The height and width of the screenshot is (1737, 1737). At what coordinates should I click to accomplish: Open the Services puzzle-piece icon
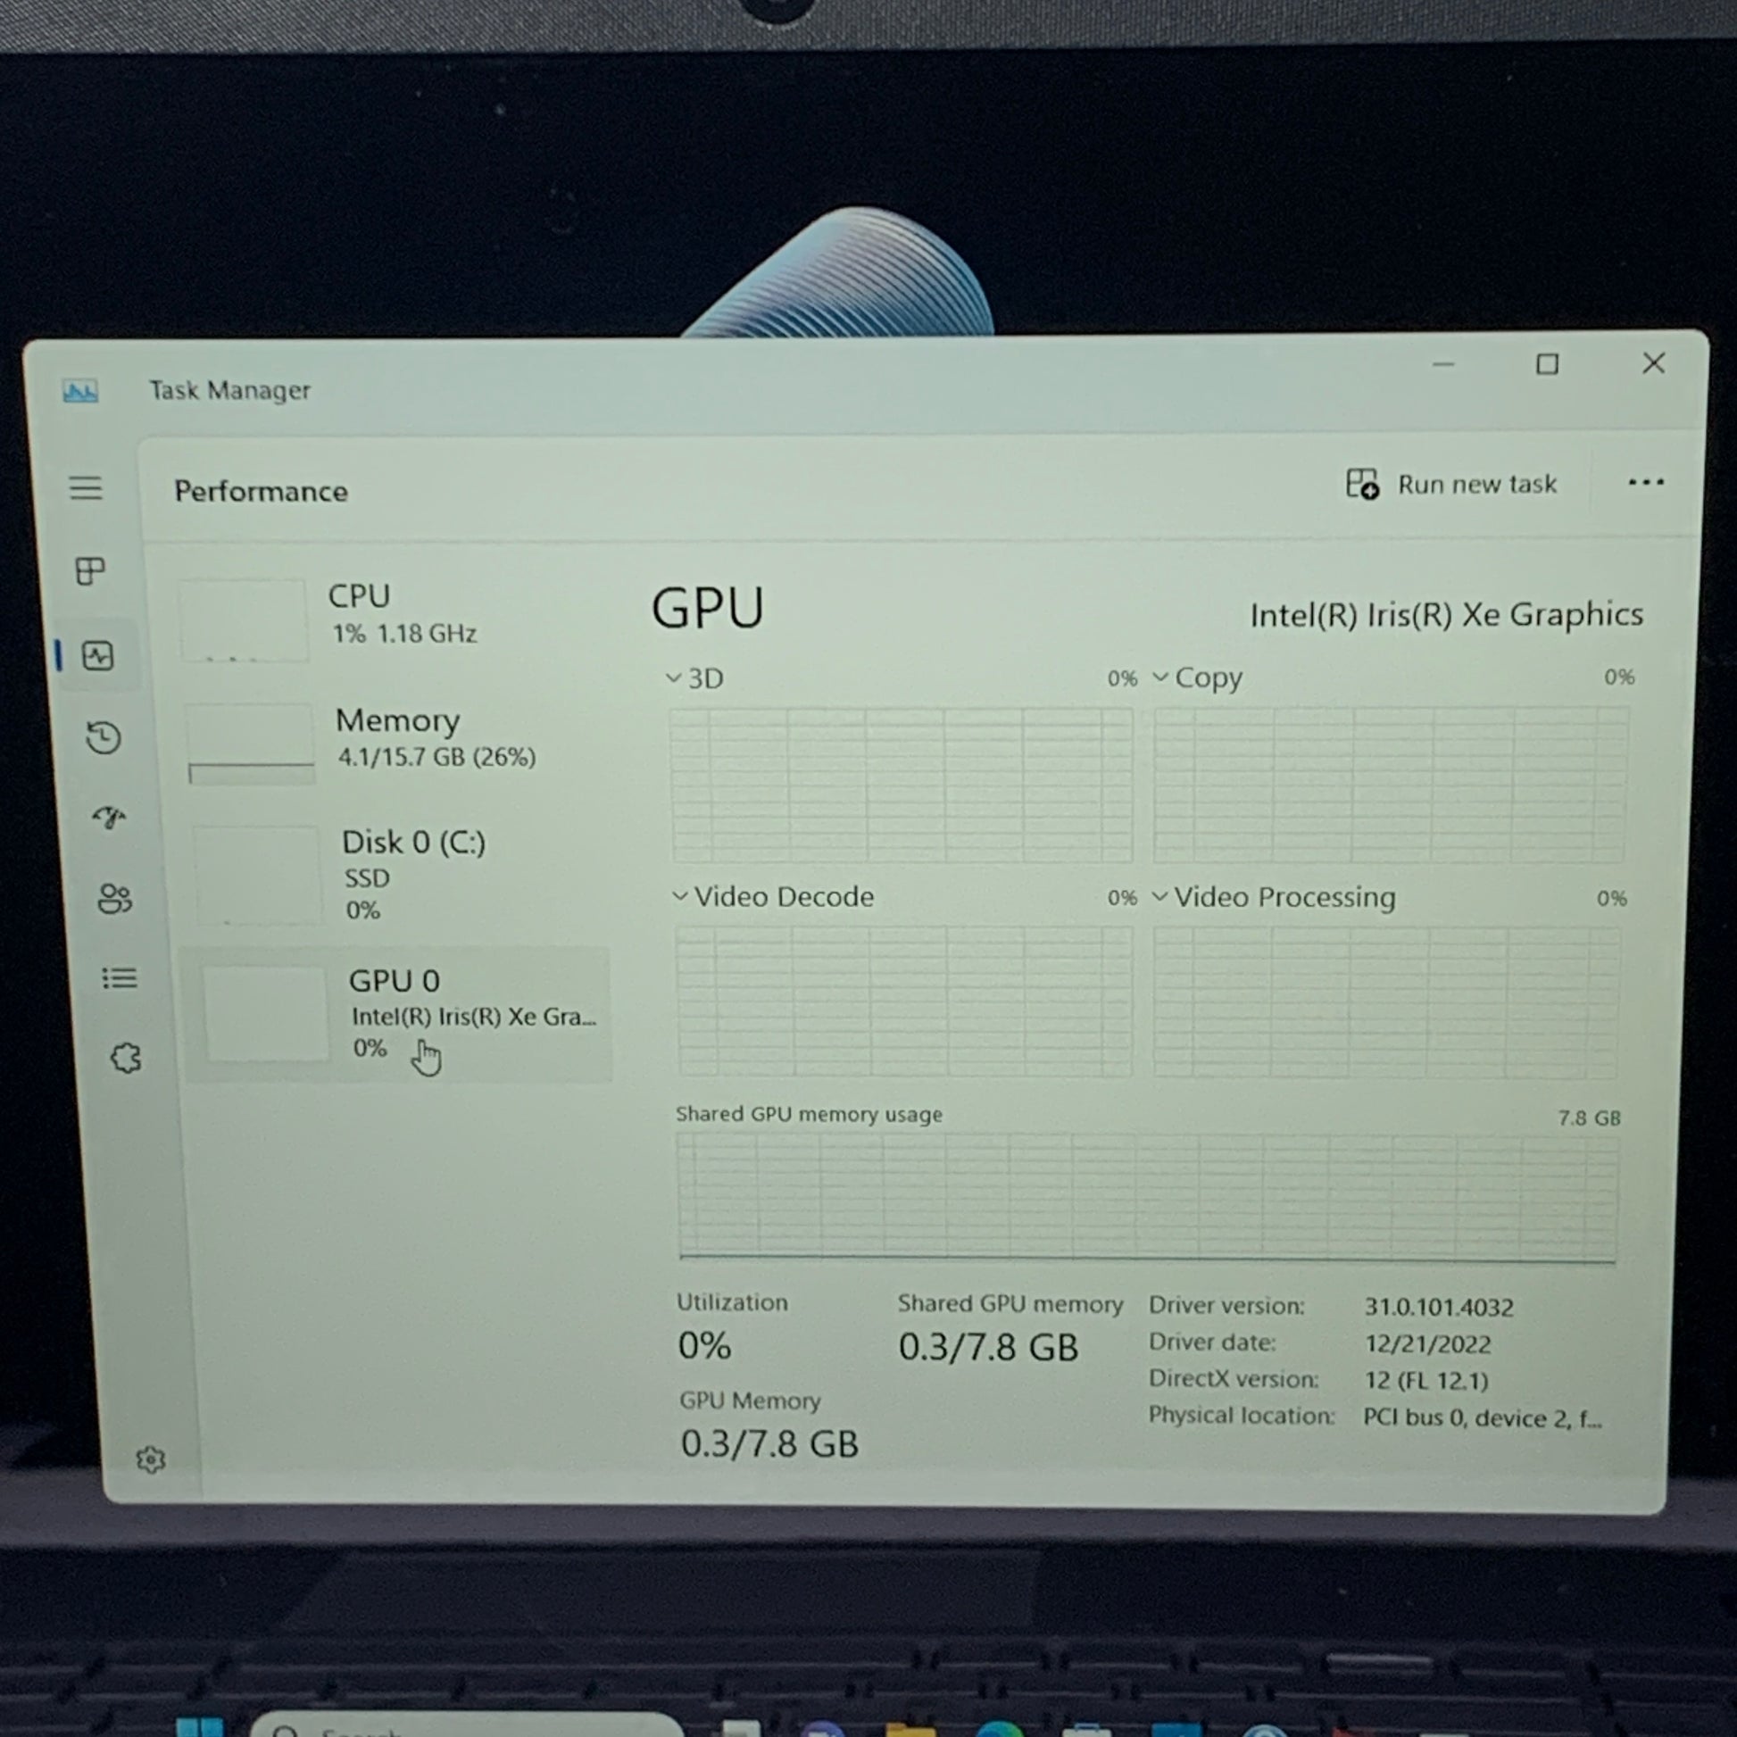pyautogui.click(x=126, y=1058)
